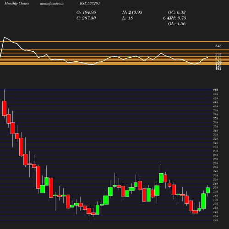Select the low value "L: 18"

tap(127, 18)
